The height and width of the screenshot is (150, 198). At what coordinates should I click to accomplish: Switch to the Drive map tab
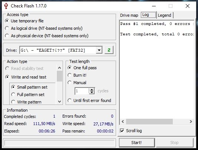click(x=129, y=15)
